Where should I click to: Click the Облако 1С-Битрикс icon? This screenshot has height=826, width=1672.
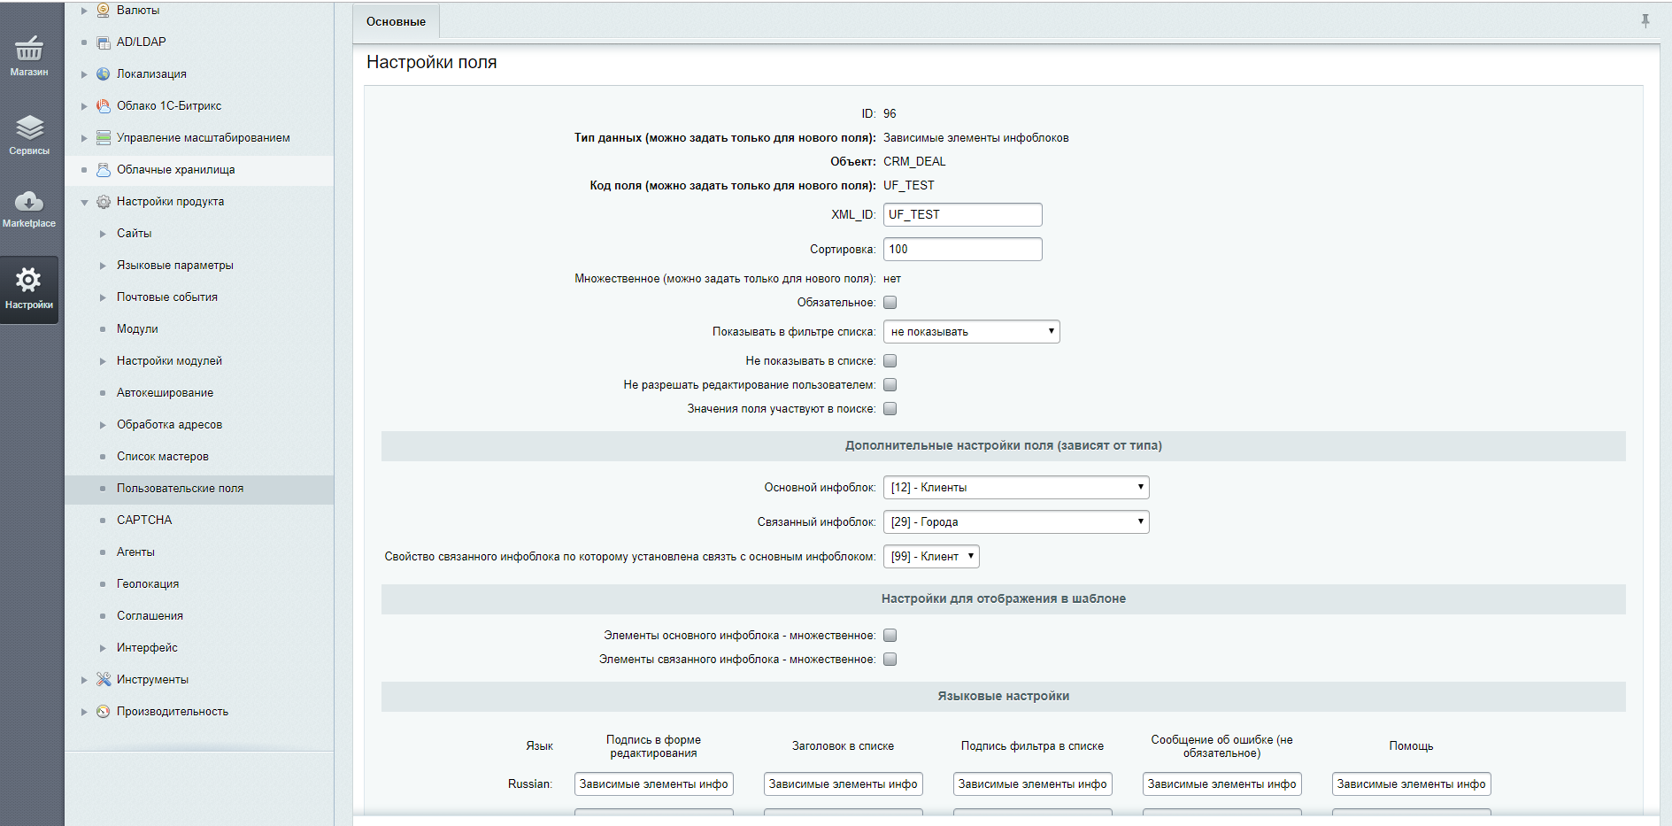pyautogui.click(x=104, y=106)
